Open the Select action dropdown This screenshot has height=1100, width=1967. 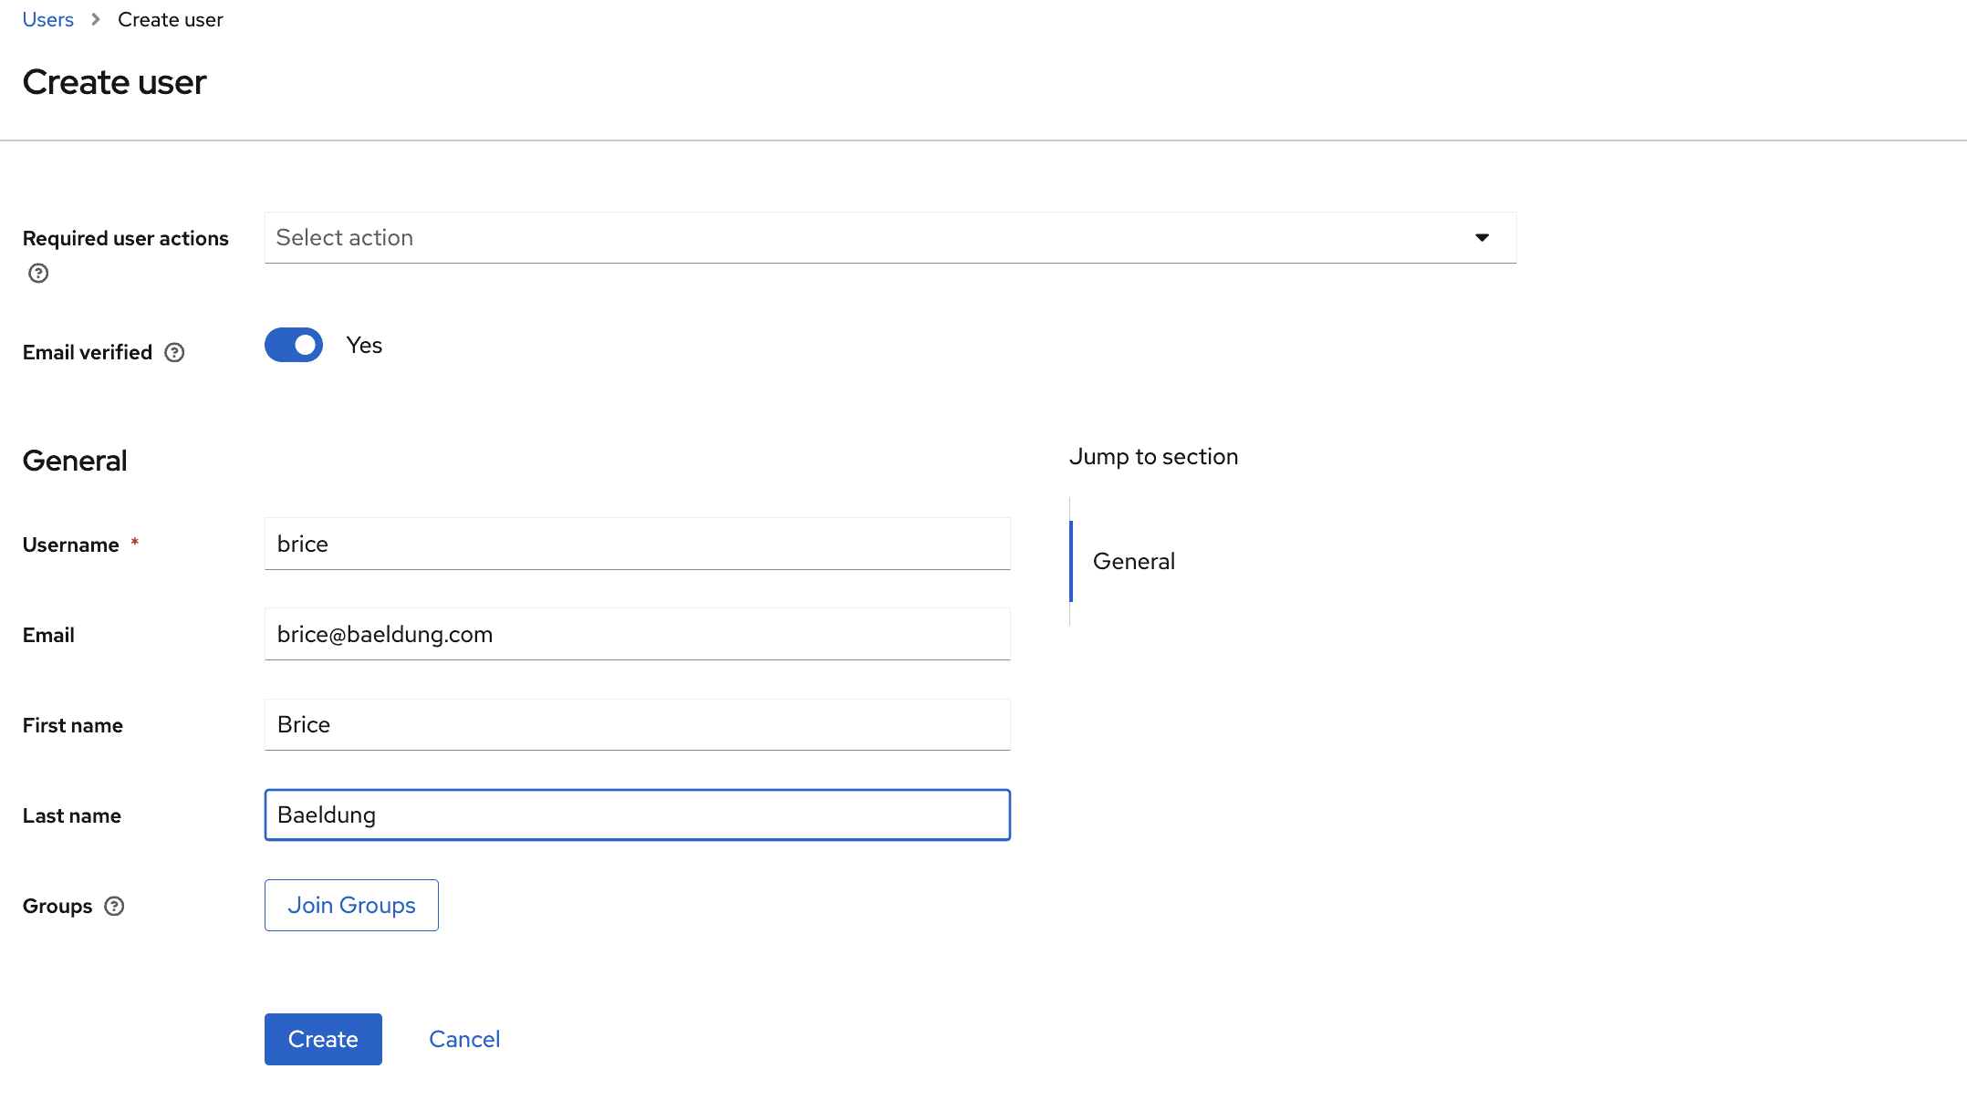(x=890, y=238)
